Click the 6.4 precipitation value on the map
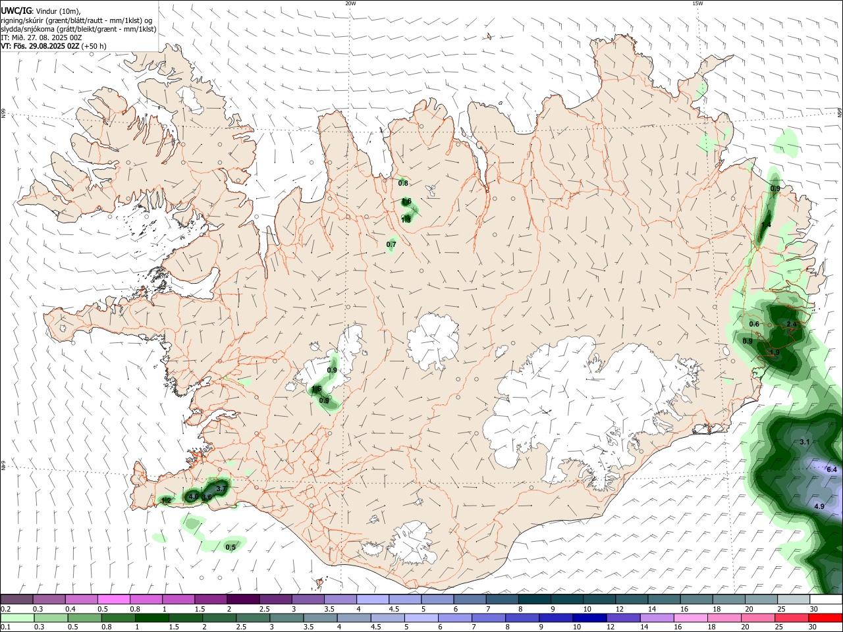The image size is (843, 632). tap(831, 469)
